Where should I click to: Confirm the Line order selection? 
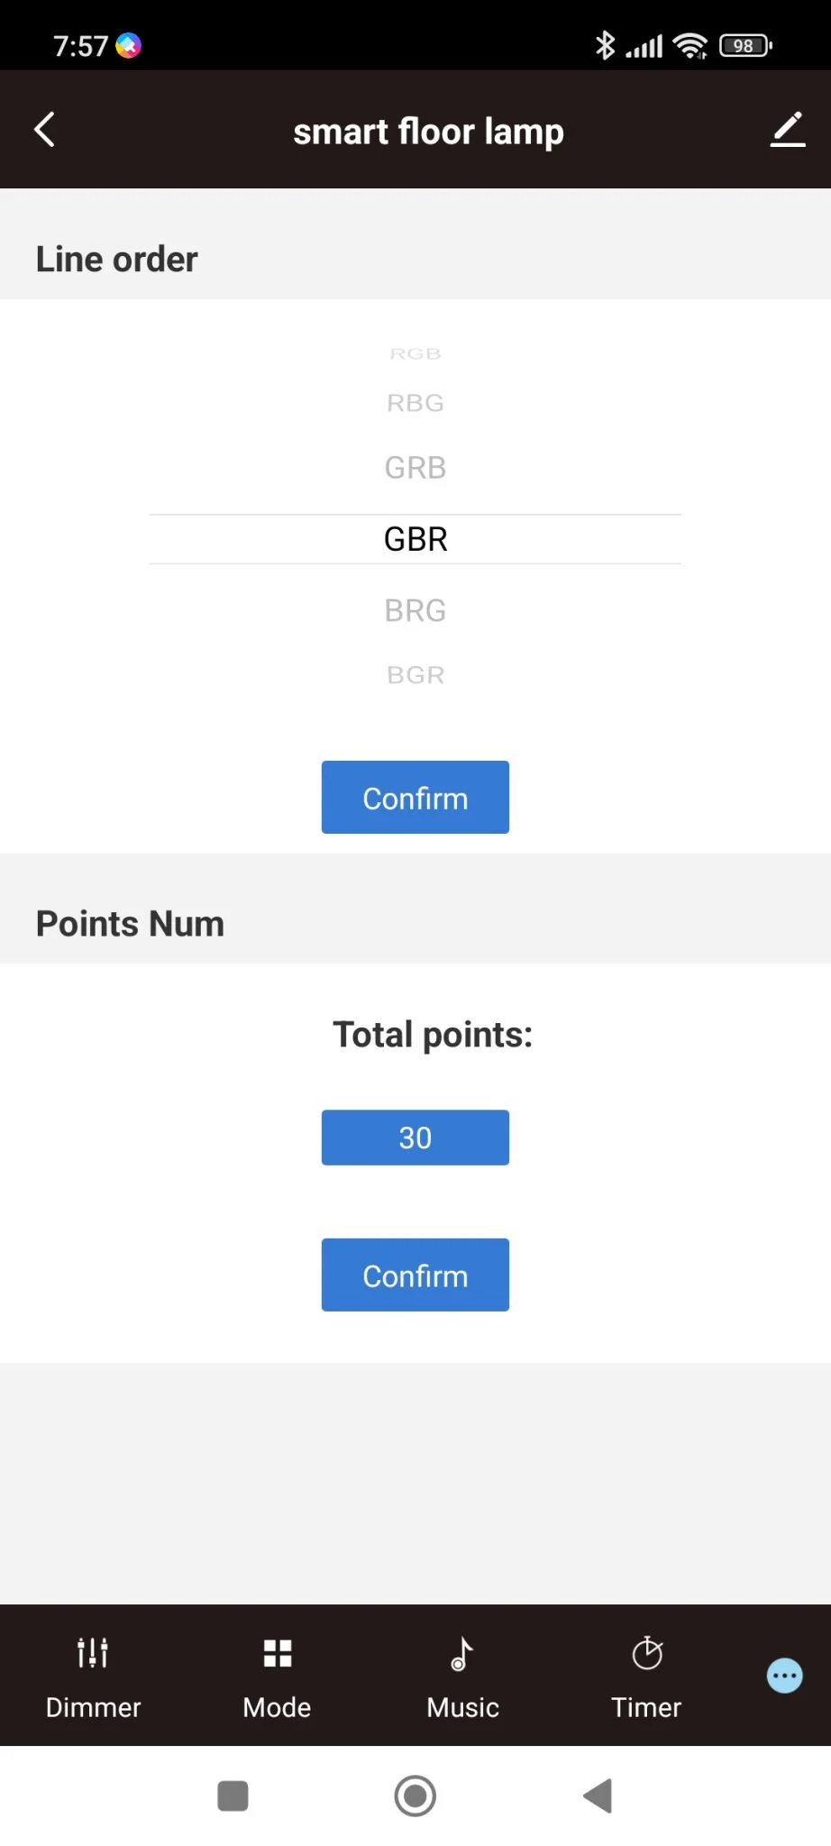click(415, 798)
